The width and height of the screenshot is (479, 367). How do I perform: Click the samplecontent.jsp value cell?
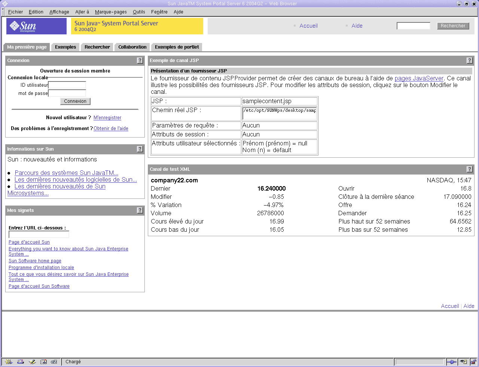(280, 101)
